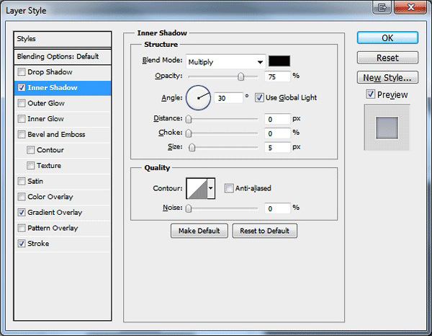Check the Contour sub-effect box
This screenshot has width=432, height=336.
tap(30, 150)
